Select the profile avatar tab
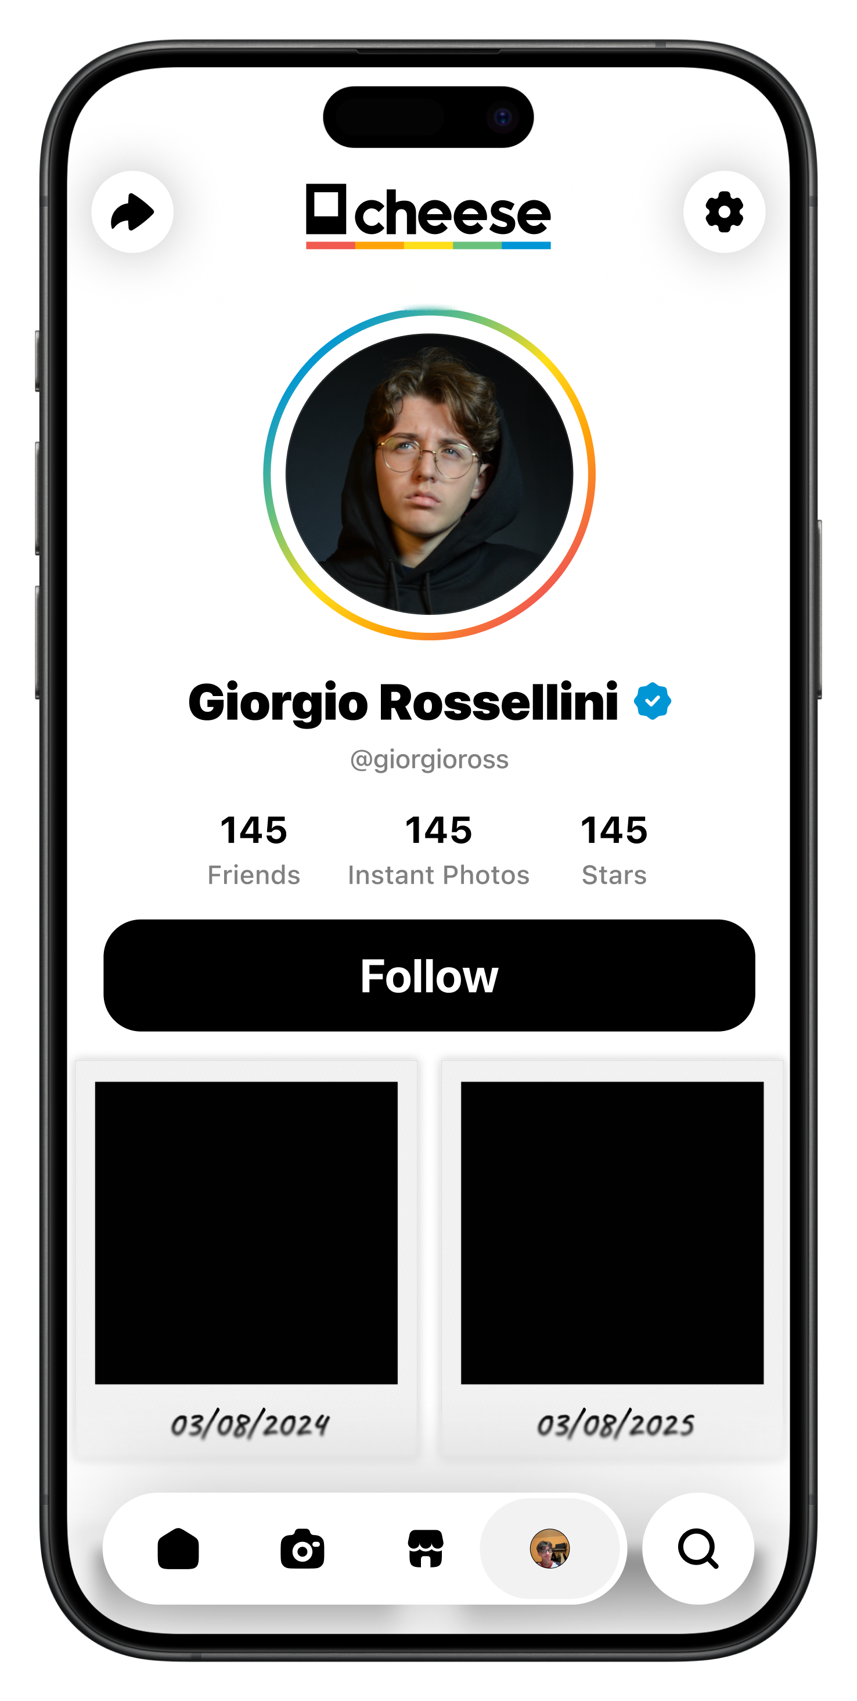The width and height of the screenshot is (857, 1701). coord(550,1548)
